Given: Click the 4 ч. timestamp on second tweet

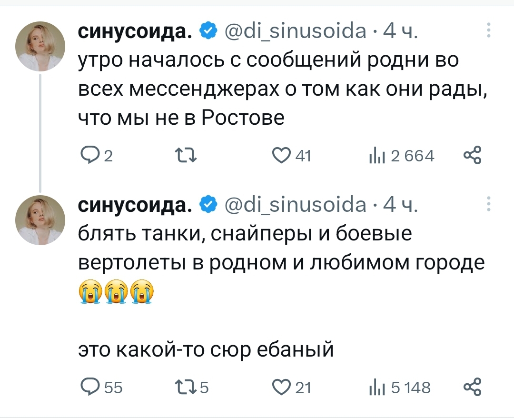Looking at the screenshot, I should [x=401, y=205].
